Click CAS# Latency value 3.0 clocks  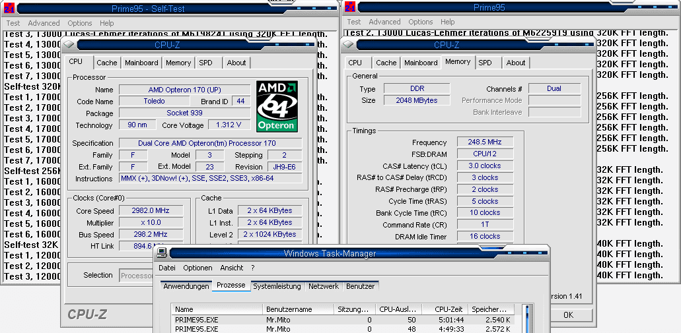[485, 166]
